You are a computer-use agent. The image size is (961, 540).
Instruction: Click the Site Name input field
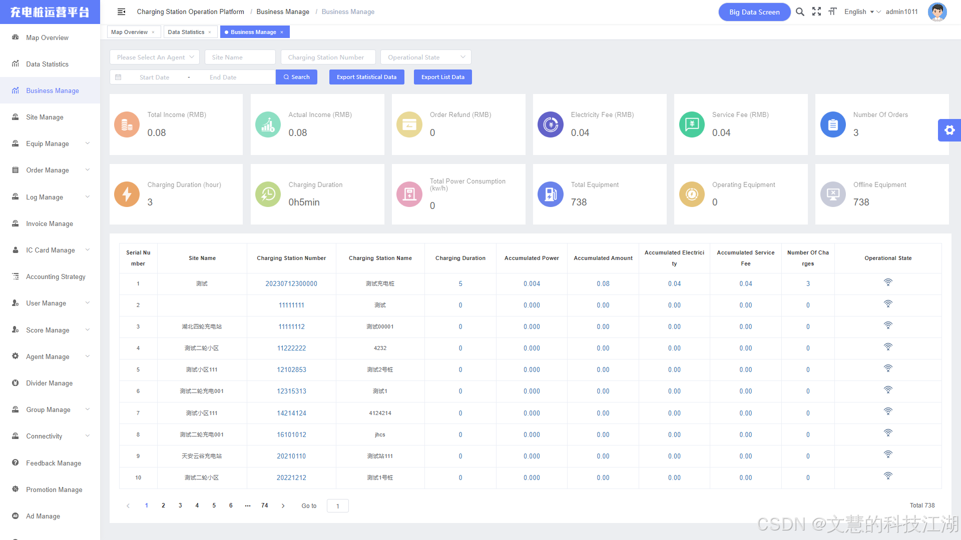tap(240, 57)
